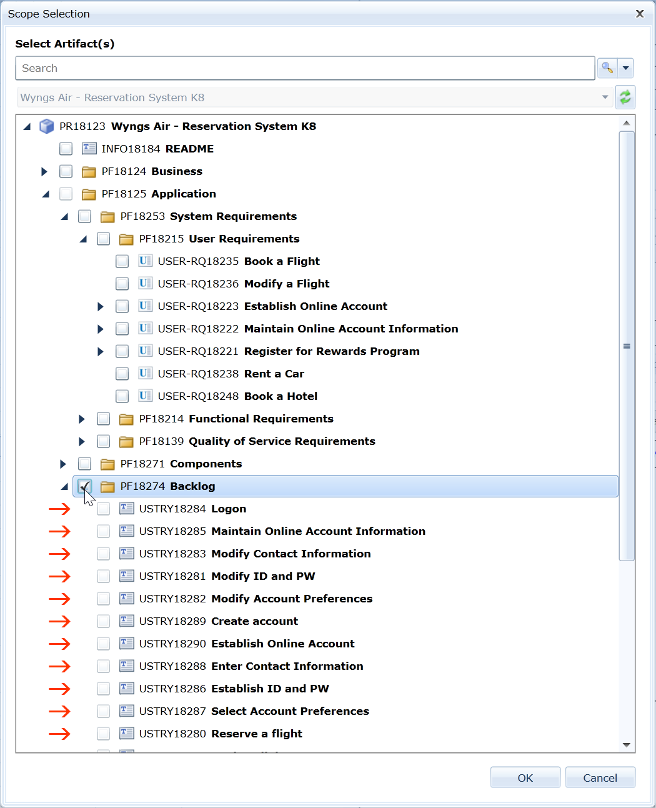Click the Application folder icon
This screenshot has height=808, width=656.
[x=89, y=194]
